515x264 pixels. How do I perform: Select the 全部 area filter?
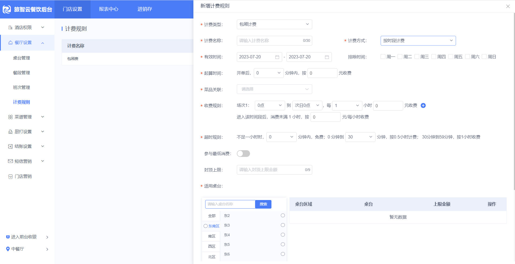(x=212, y=216)
